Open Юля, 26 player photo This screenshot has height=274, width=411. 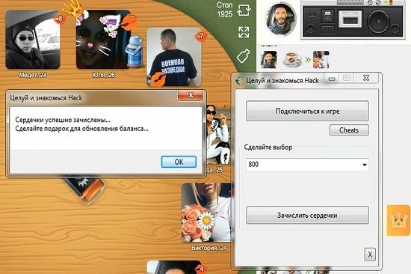tap(103, 40)
